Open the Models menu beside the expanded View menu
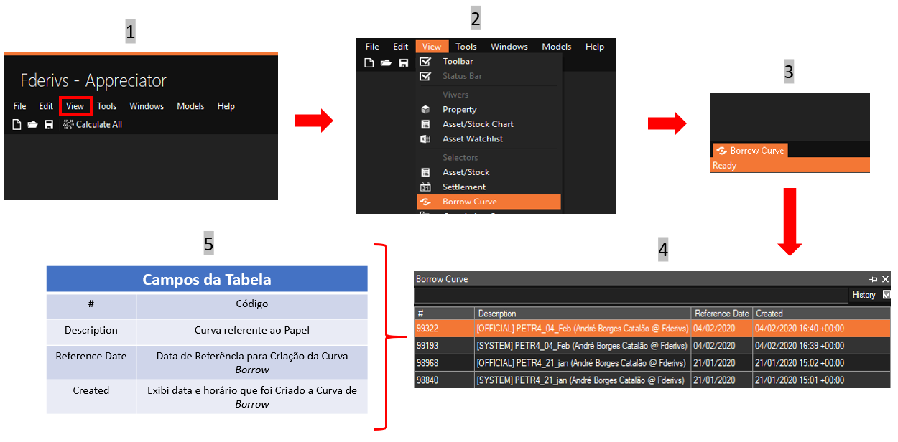Image resolution: width=898 pixels, height=442 pixels. click(x=556, y=47)
